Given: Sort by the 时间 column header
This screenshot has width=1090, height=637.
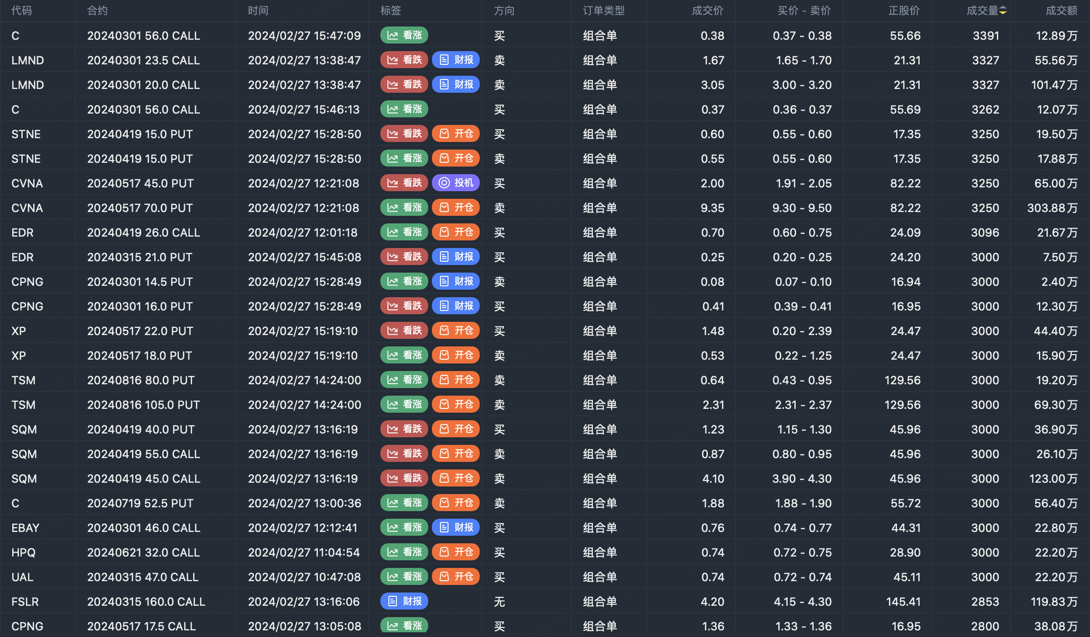Looking at the screenshot, I should coord(258,10).
